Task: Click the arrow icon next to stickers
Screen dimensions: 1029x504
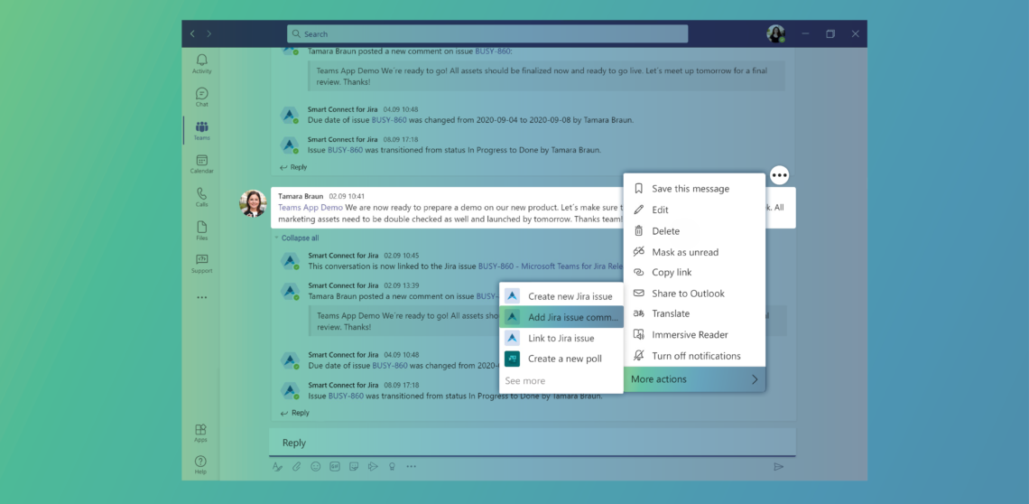Action: 373,466
